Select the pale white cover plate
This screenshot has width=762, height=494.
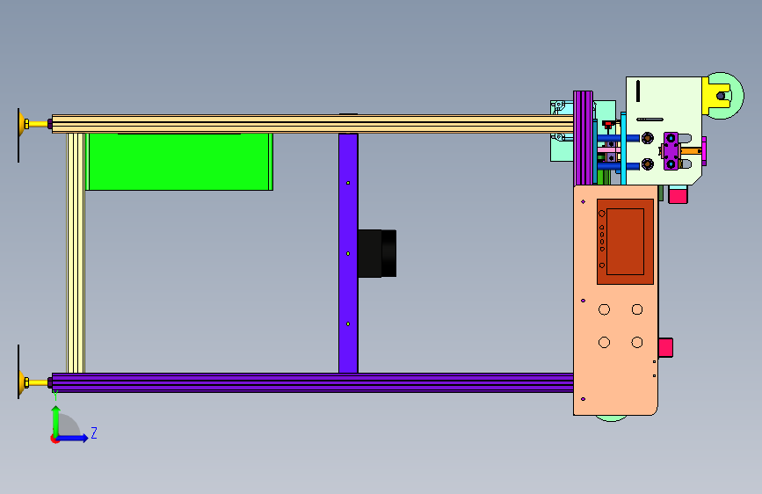click(664, 131)
